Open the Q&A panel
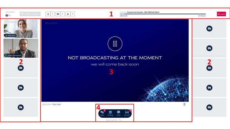The height and width of the screenshot is (129, 230). pyautogui.click(x=102, y=113)
